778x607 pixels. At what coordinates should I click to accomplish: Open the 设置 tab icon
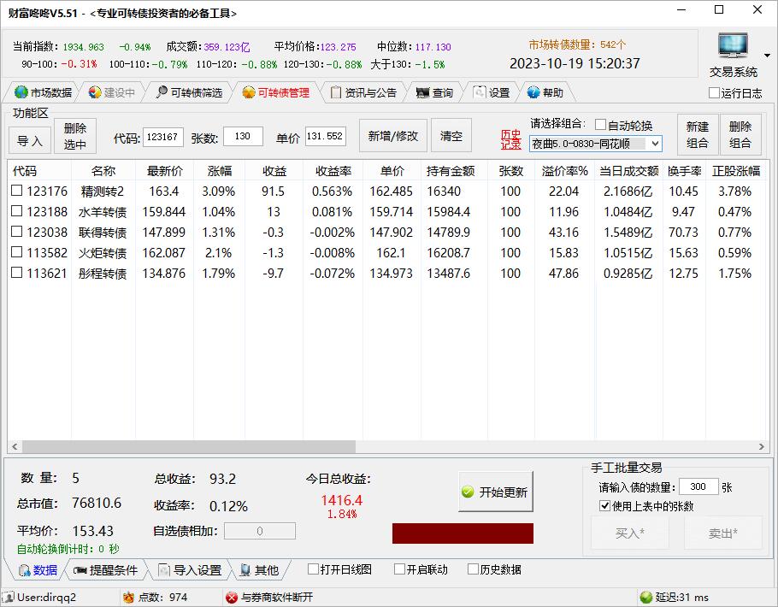pos(480,93)
